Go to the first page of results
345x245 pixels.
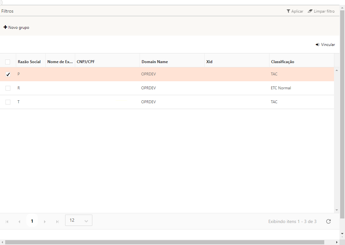pyautogui.click(x=7, y=222)
